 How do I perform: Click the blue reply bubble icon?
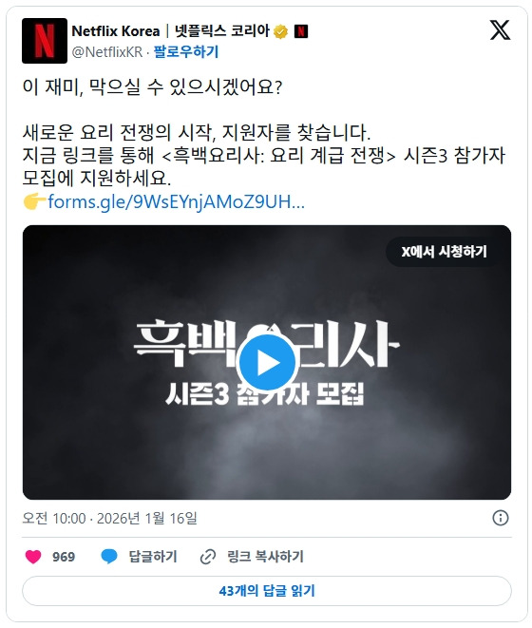coord(109,557)
